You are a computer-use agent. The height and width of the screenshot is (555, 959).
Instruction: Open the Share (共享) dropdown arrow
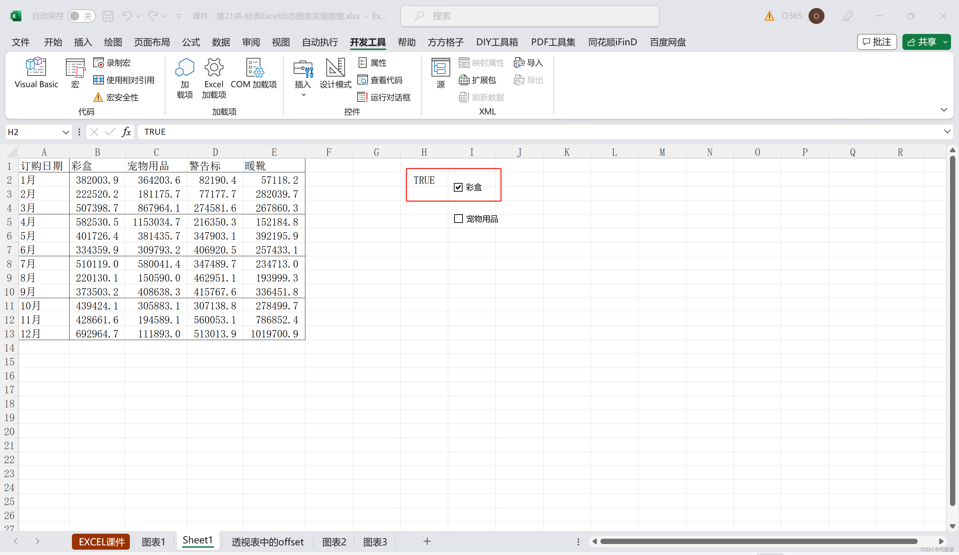(945, 42)
